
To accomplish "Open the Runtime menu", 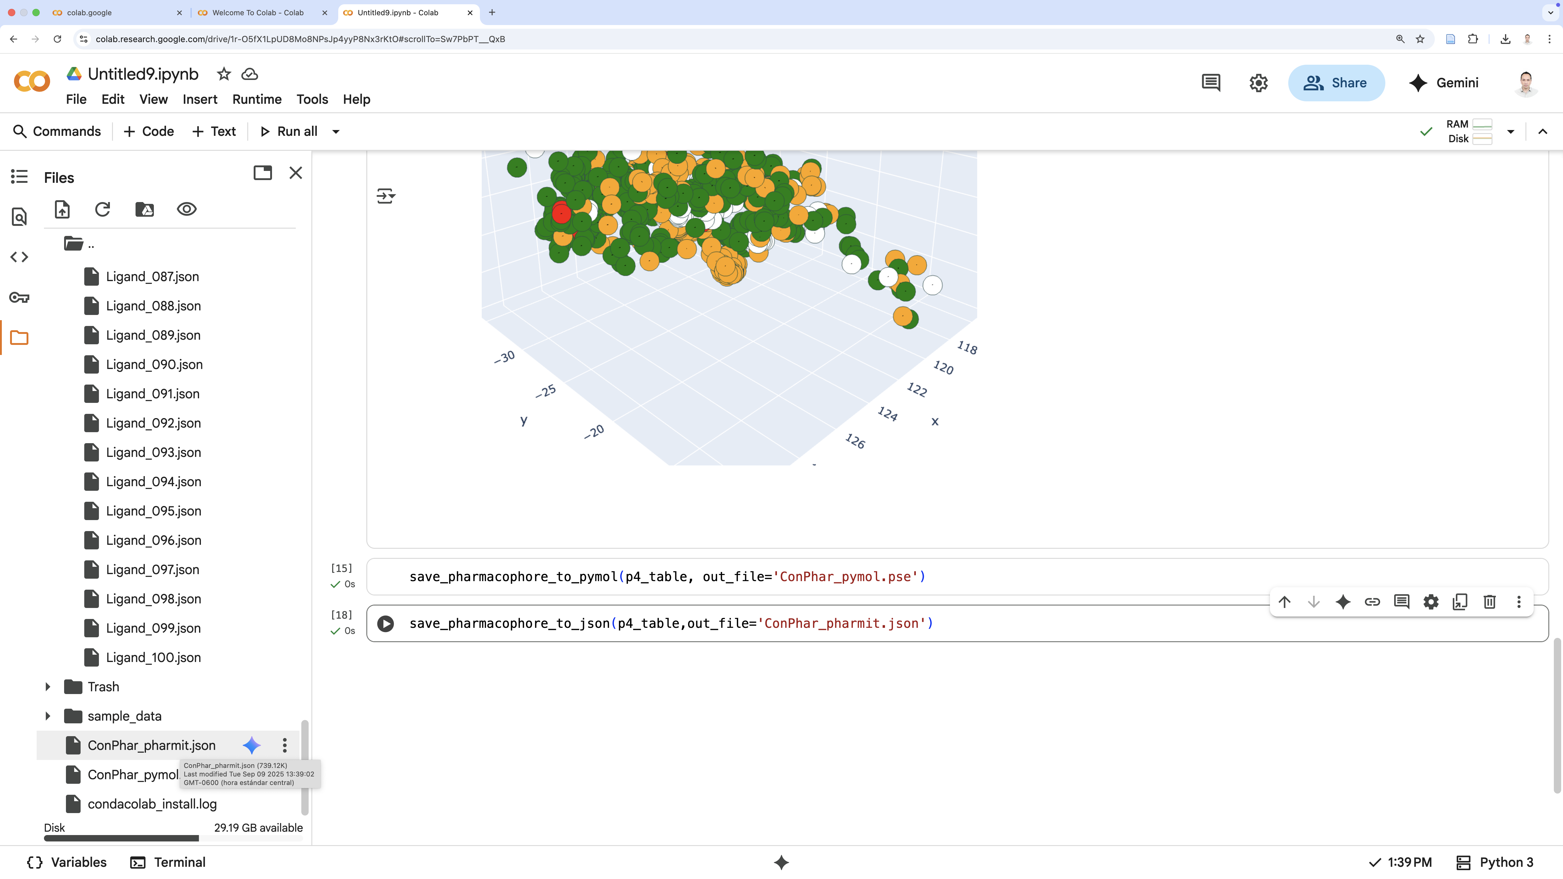I will [257, 99].
